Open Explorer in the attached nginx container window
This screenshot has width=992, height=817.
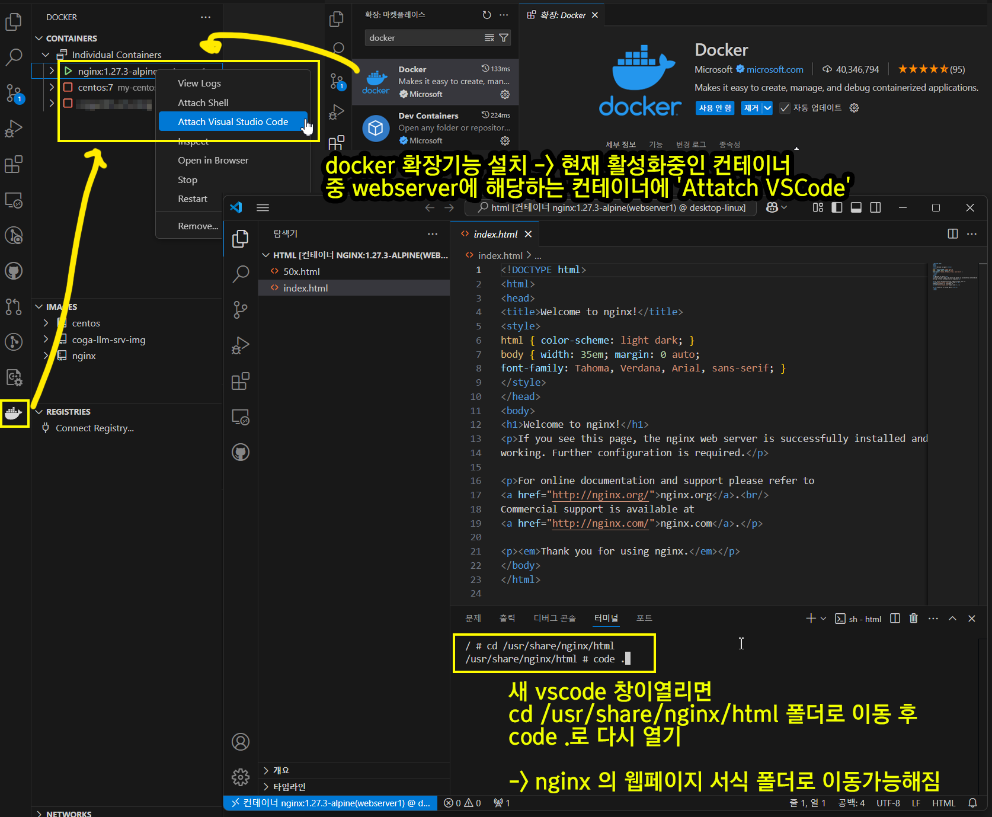pos(241,238)
